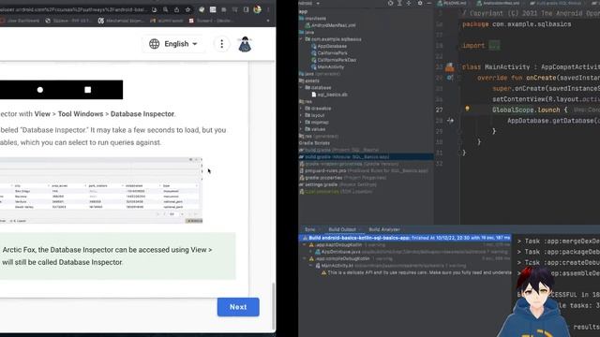
Task: Collapse the :app:kaptDebugKotlin build node
Action: (305, 244)
